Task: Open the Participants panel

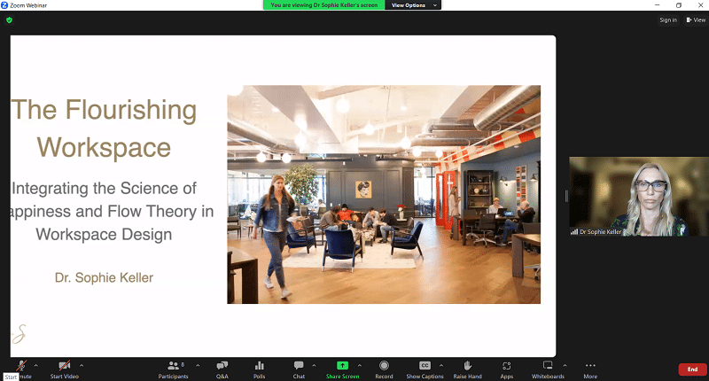Action: (174, 366)
